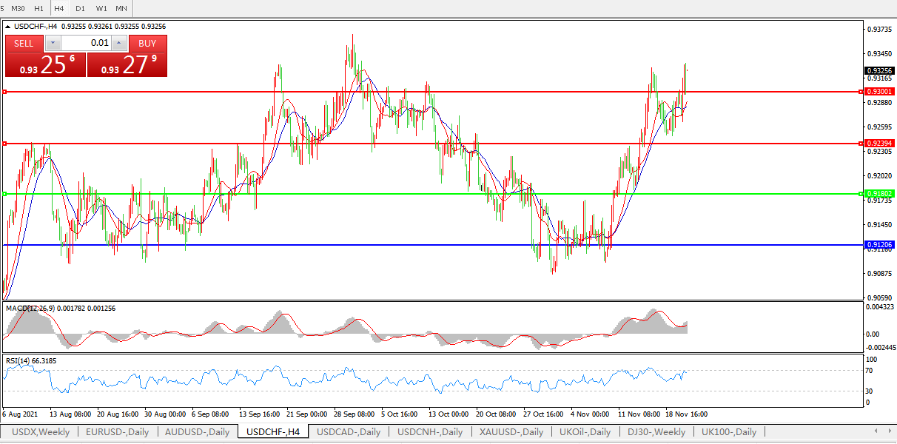This screenshot has width=897, height=444.
Task: Select the 0.92394 red line left handle
Action: point(4,144)
